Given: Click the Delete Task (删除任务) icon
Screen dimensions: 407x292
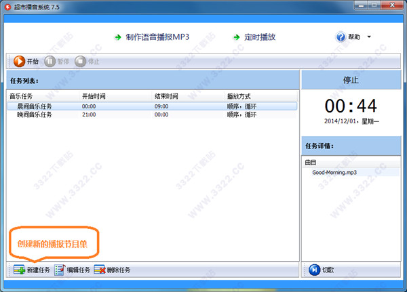Looking at the screenshot, I should (x=100, y=270).
